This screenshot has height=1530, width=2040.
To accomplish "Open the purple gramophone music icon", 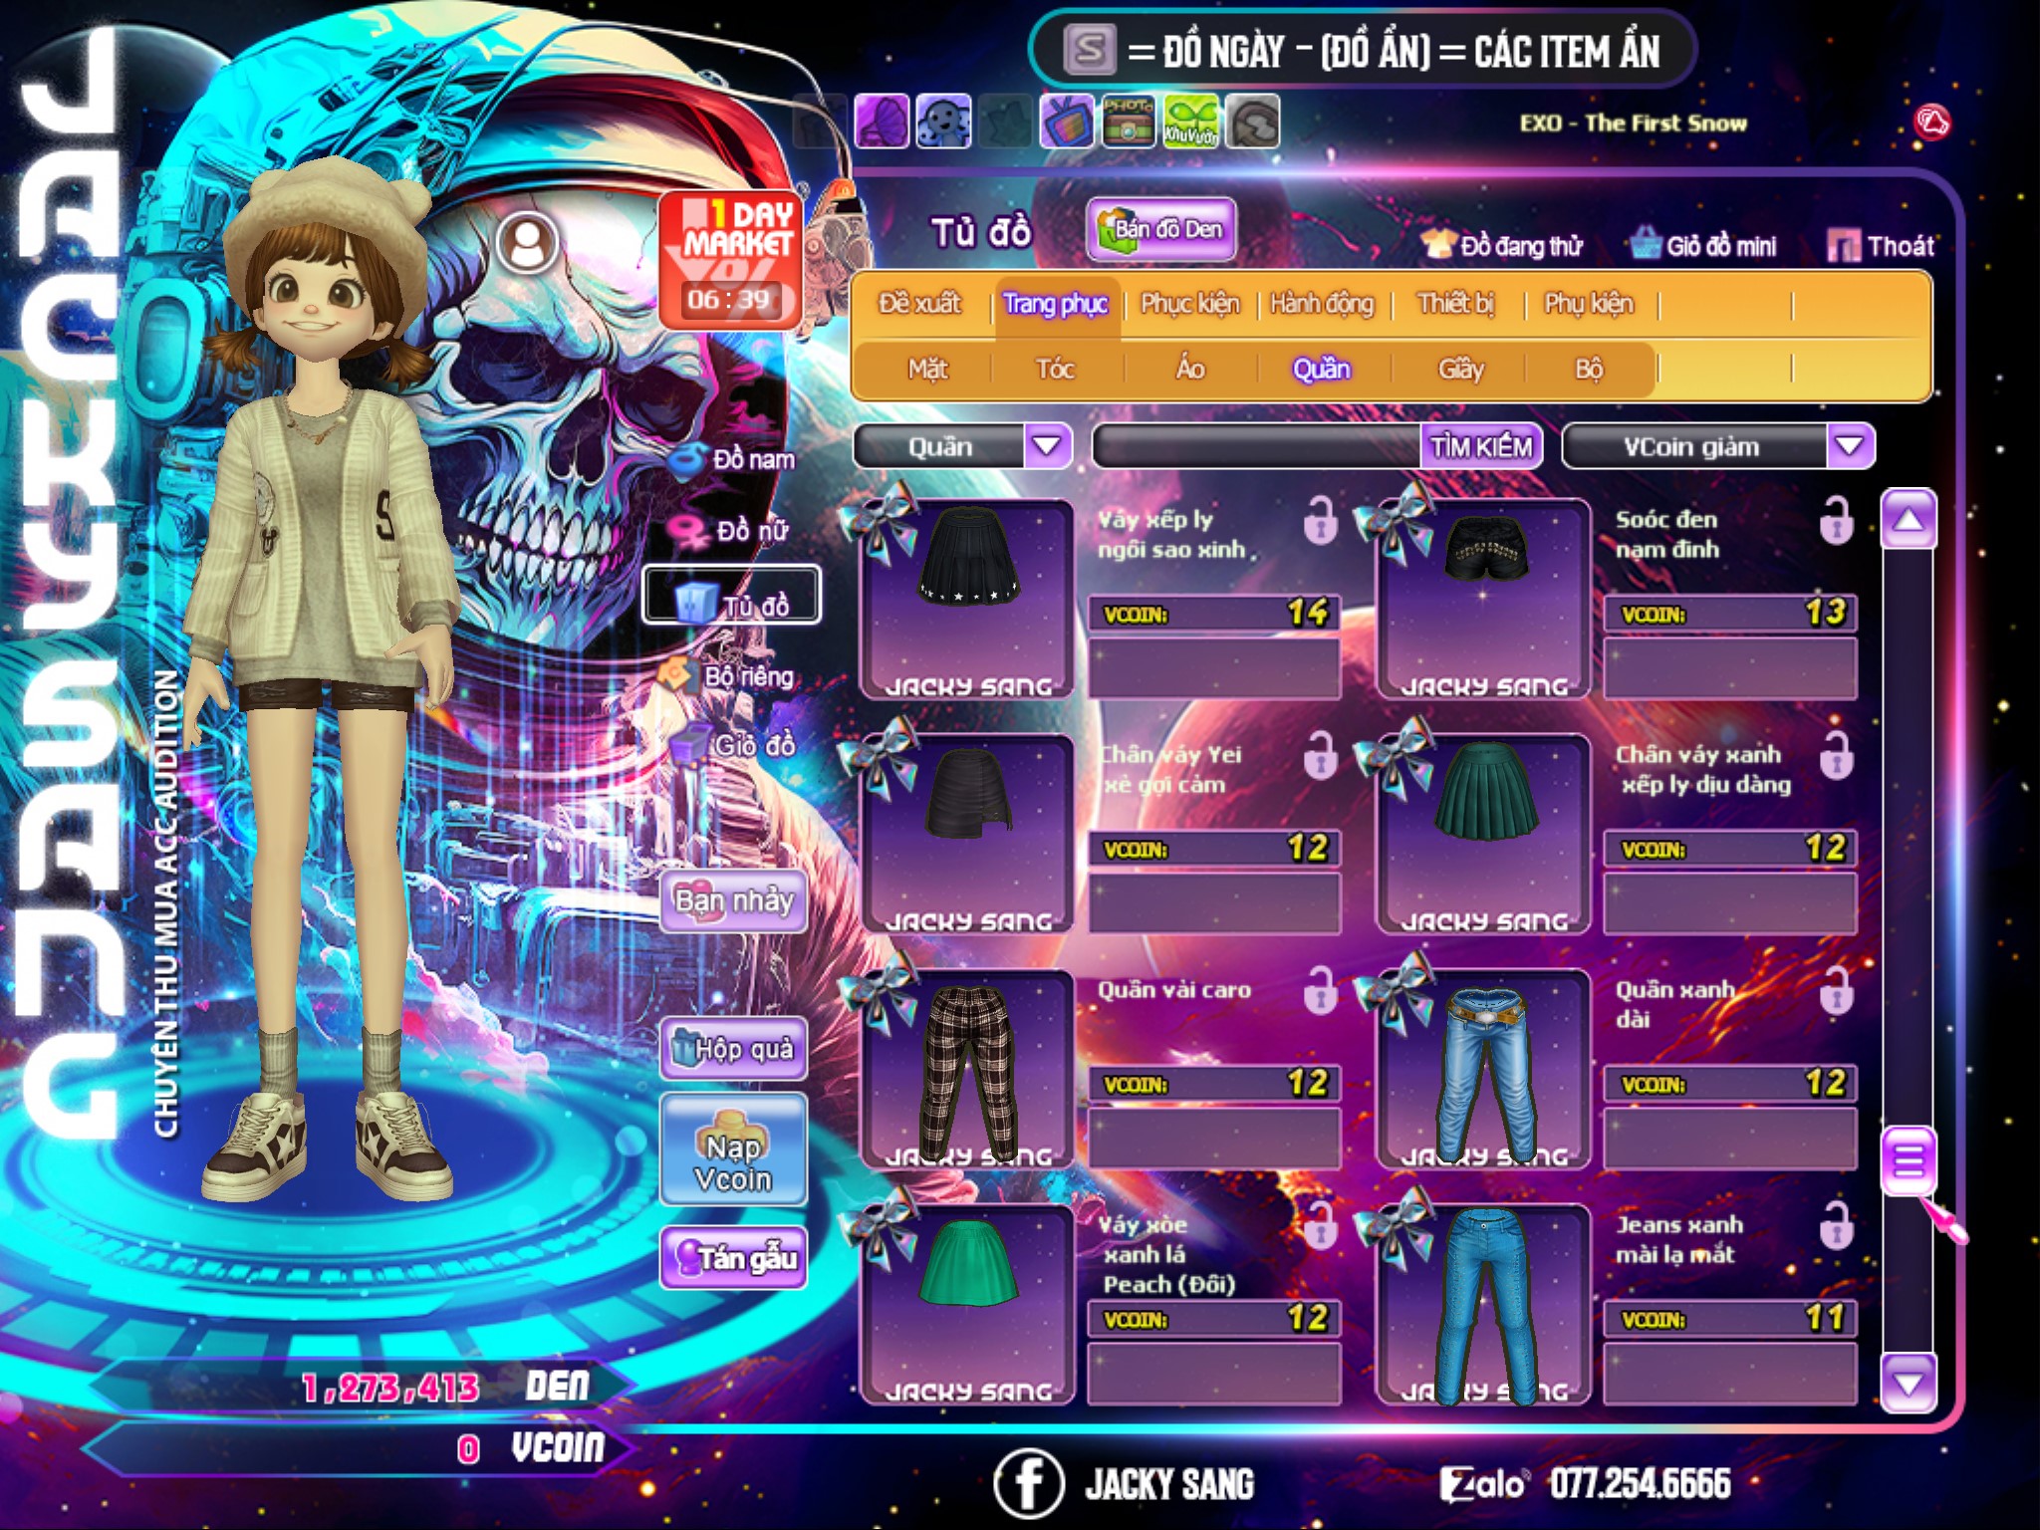I will click(882, 123).
